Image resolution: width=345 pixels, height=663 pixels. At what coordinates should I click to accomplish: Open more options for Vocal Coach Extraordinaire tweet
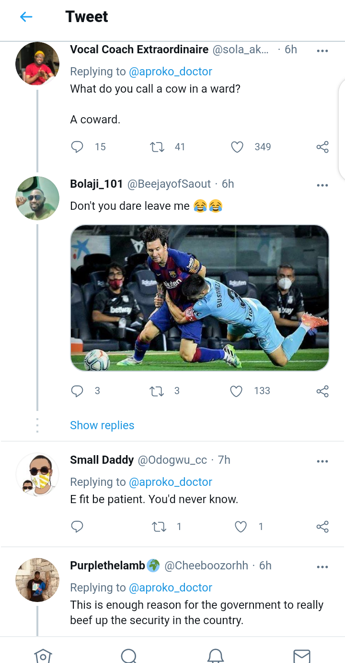click(x=322, y=51)
